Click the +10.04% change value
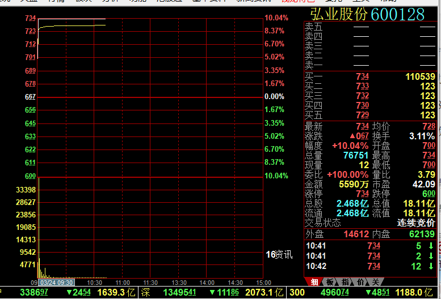The height and width of the screenshot is (299, 441). (350, 146)
